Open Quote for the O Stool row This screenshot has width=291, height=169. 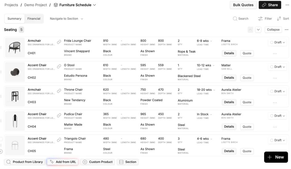pos(247,78)
